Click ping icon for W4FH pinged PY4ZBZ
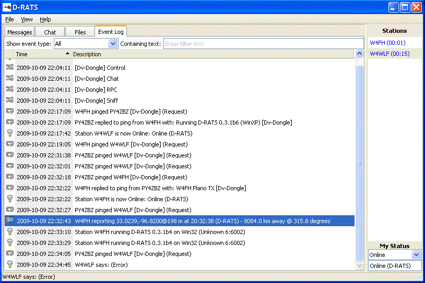Image resolution: width=425 pixels, height=283 pixels. [x=10, y=111]
